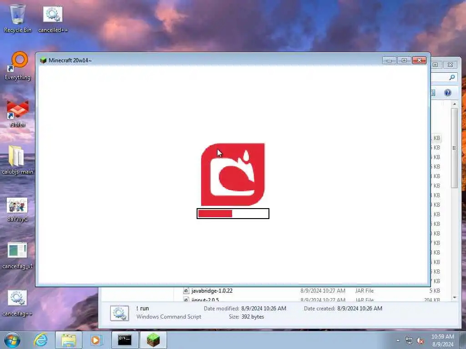Image resolution: width=466 pixels, height=349 pixels.
Task: Click the network tray icon
Action: click(x=409, y=341)
